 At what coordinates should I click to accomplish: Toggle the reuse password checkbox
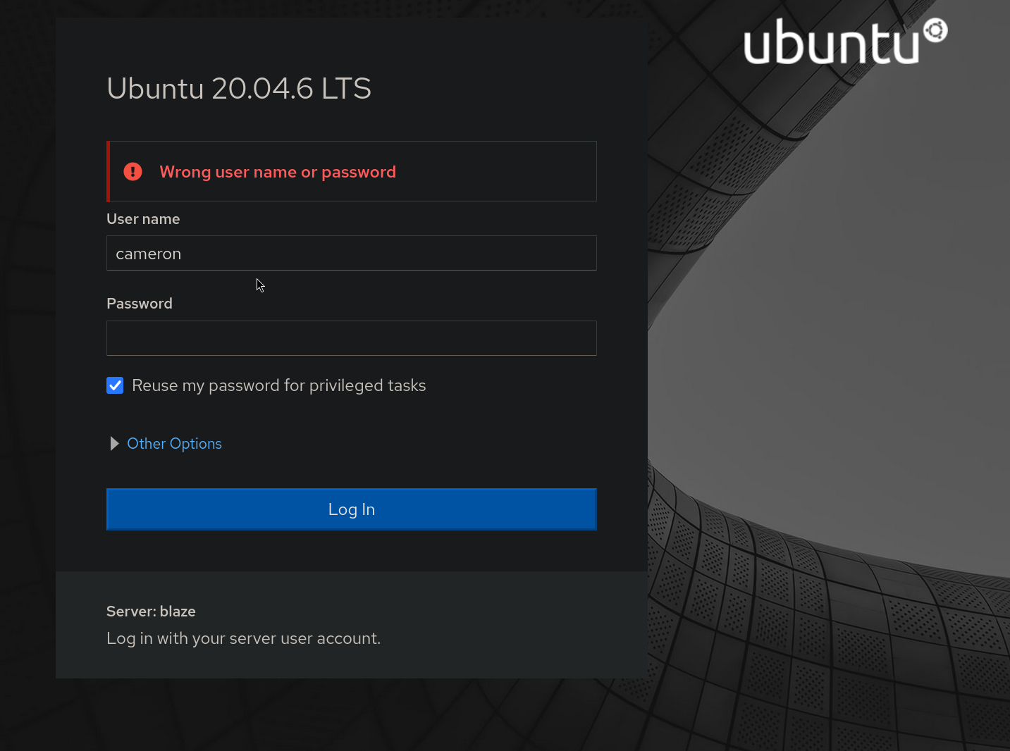(x=115, y=385)
